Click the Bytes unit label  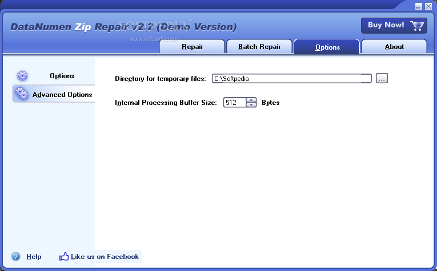270,103
